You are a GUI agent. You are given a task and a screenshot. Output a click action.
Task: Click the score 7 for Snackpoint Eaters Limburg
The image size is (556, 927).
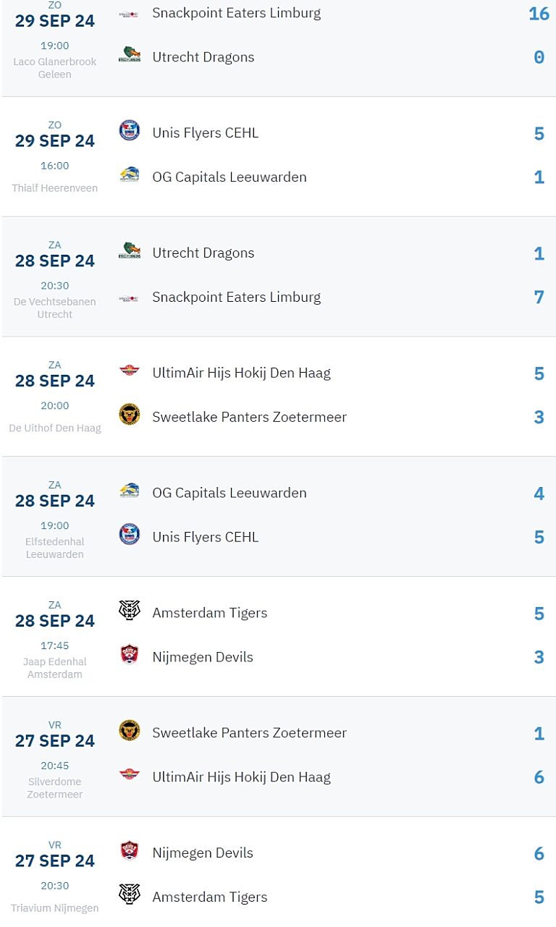(539, 297)
